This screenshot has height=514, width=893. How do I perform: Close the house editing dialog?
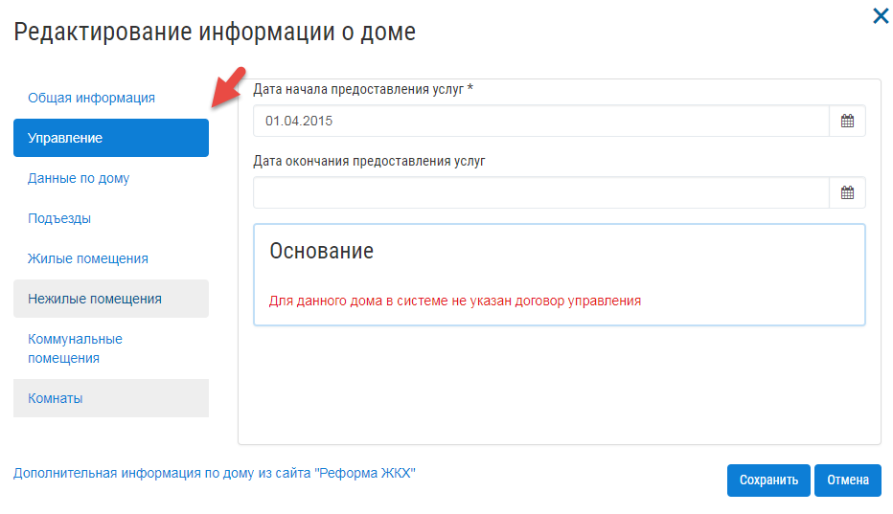click(881, 16)
